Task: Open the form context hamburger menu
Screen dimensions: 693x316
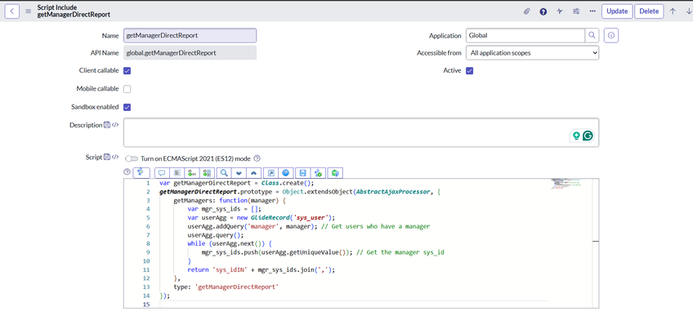Action: pyautogui.click(x=29, y=11)
